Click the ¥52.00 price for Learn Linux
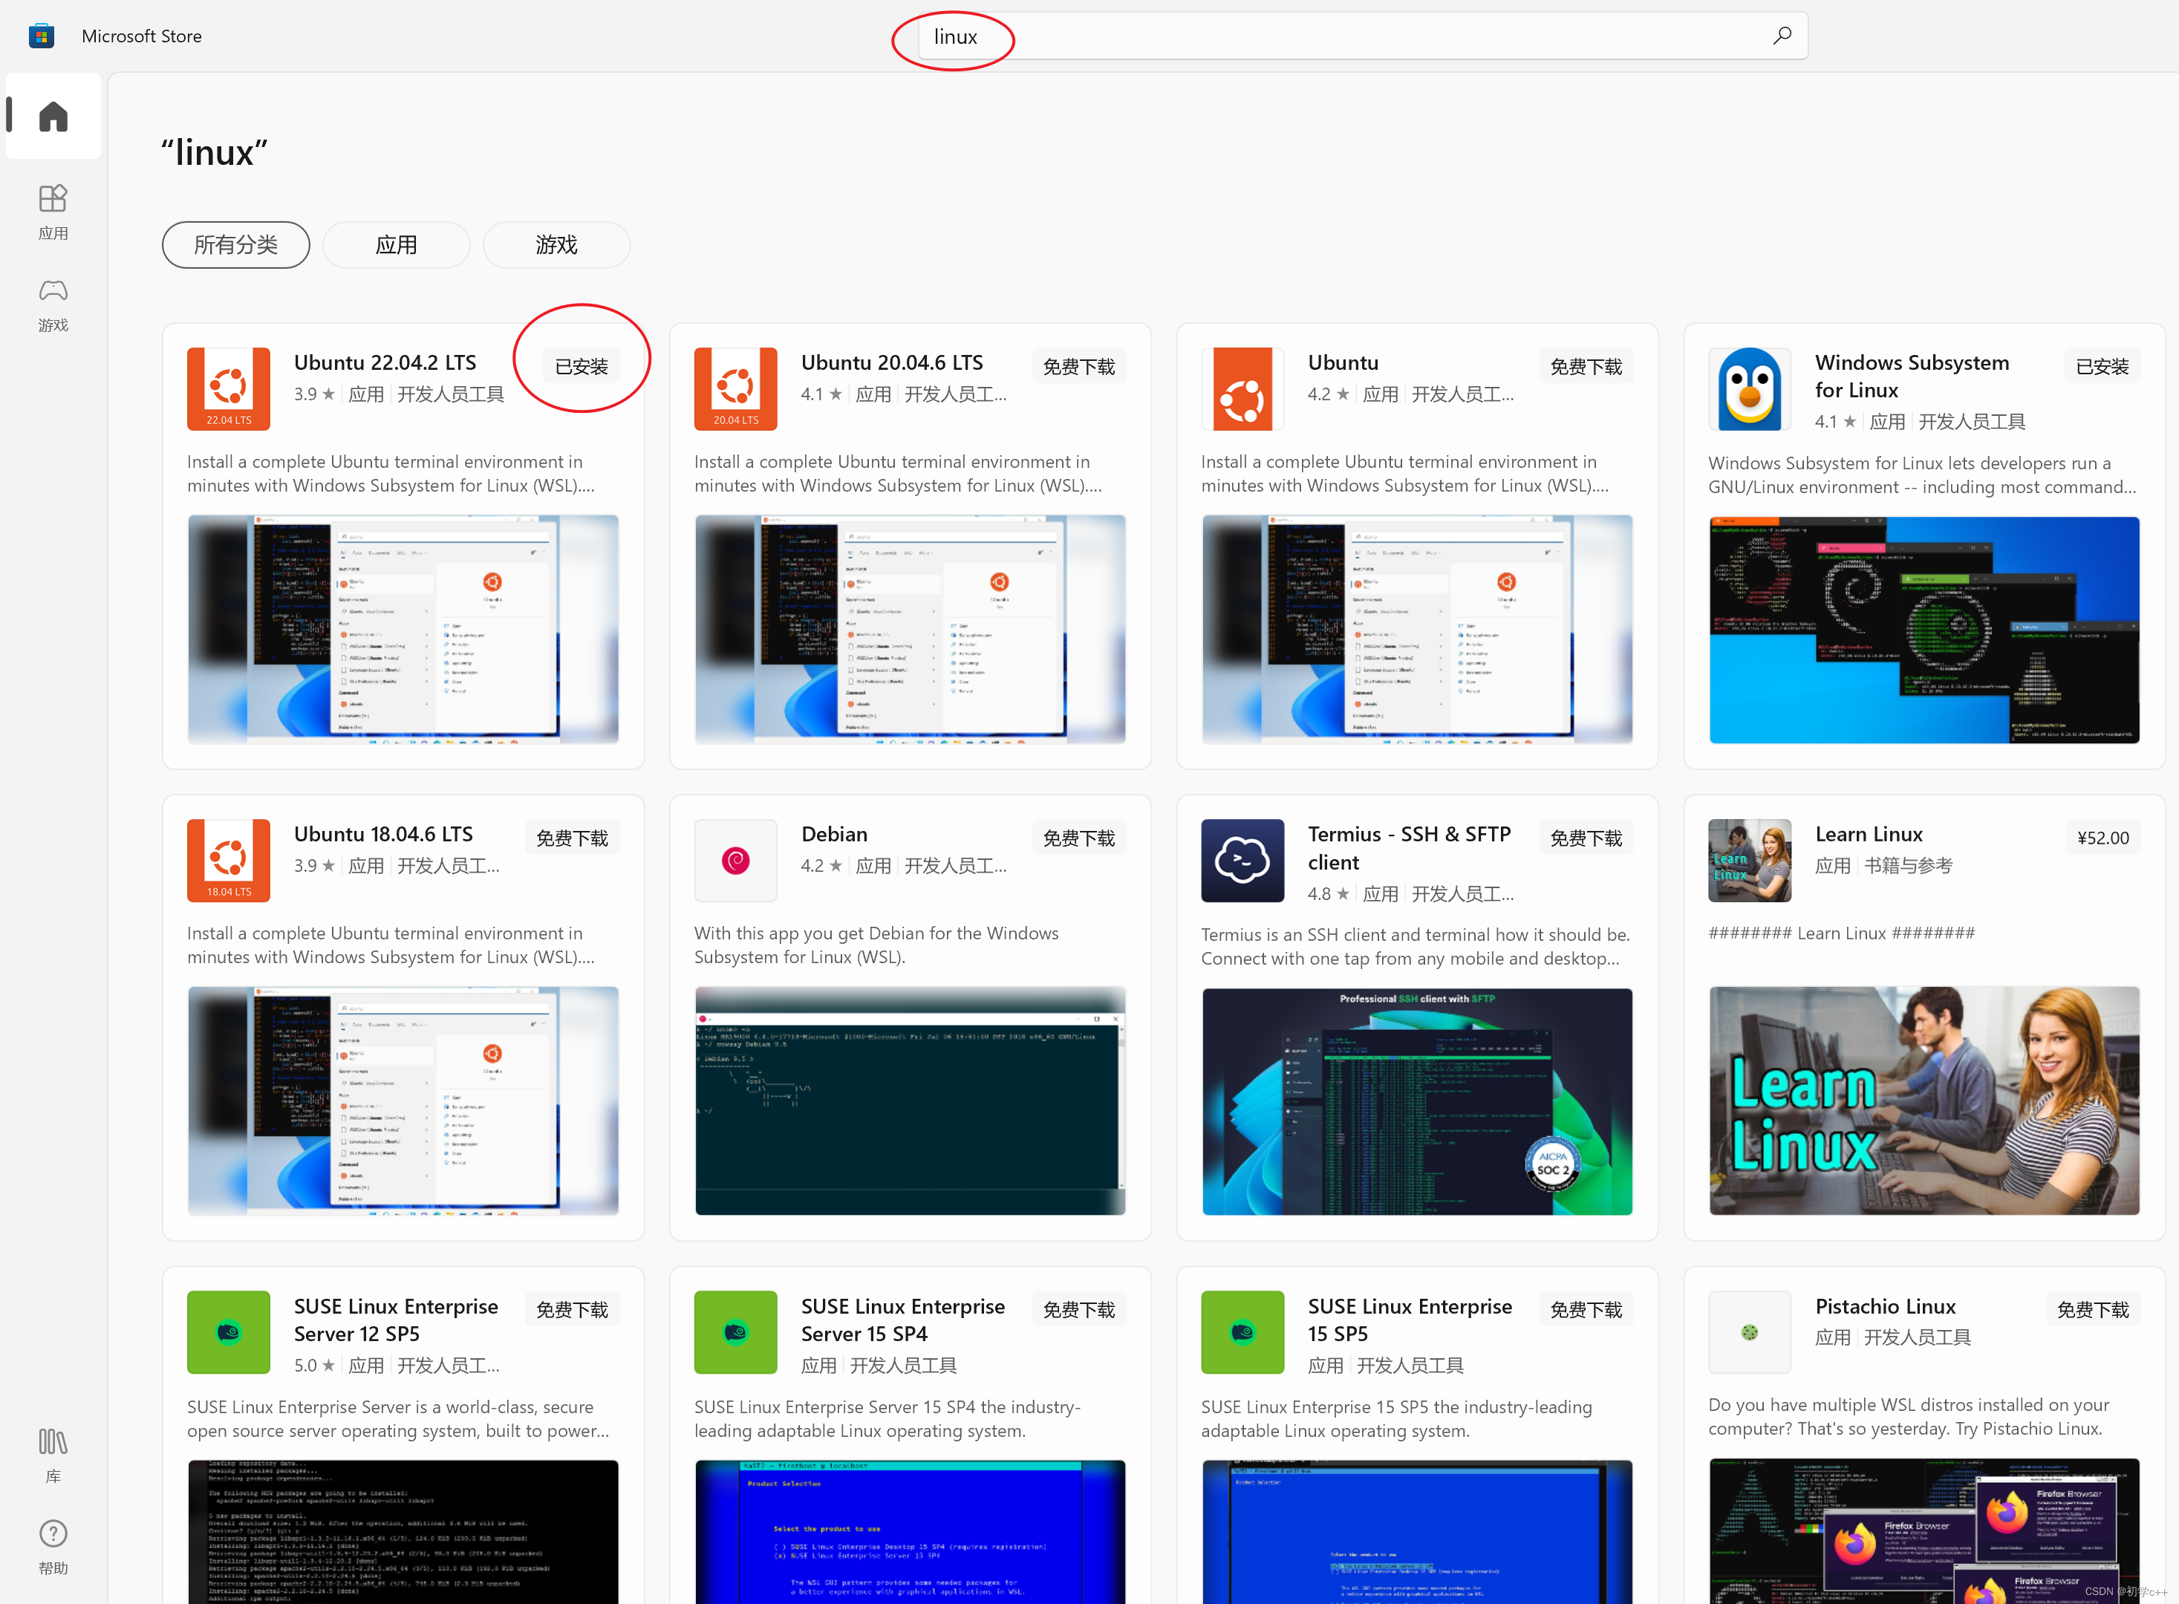The height and width of the screenshot is (1604, 2179). pos(2103,838)
